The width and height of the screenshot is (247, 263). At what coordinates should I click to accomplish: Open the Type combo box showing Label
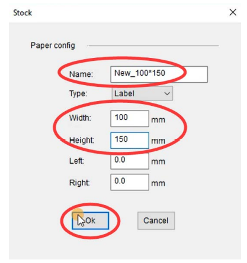click(x=142, y=93)
